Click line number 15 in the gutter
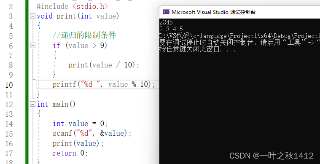This screenshot has width=320, height=164. 9,134
